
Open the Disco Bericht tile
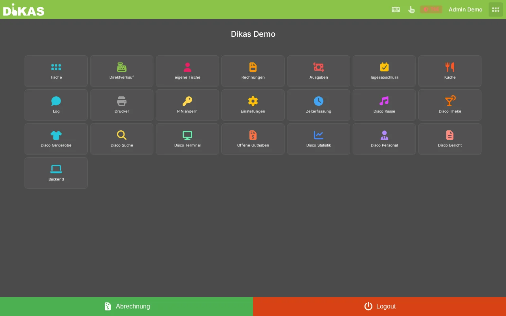(x=450, y=139)
